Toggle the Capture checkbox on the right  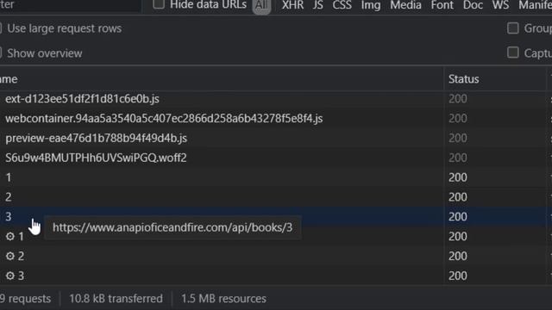513,53
